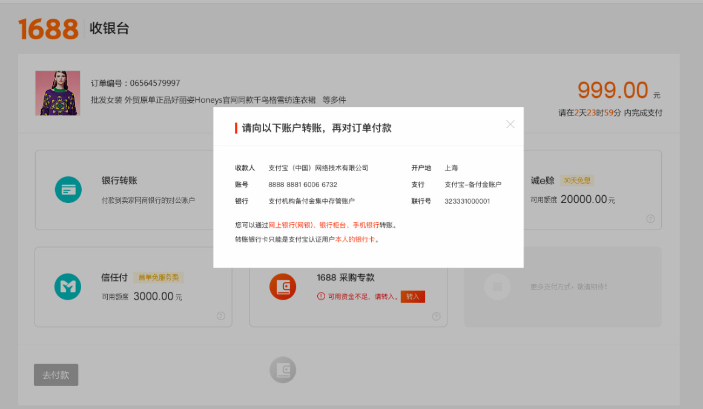
Task: Select the 1688 采购专款 orange wallet icon
Action: [283, 286]
